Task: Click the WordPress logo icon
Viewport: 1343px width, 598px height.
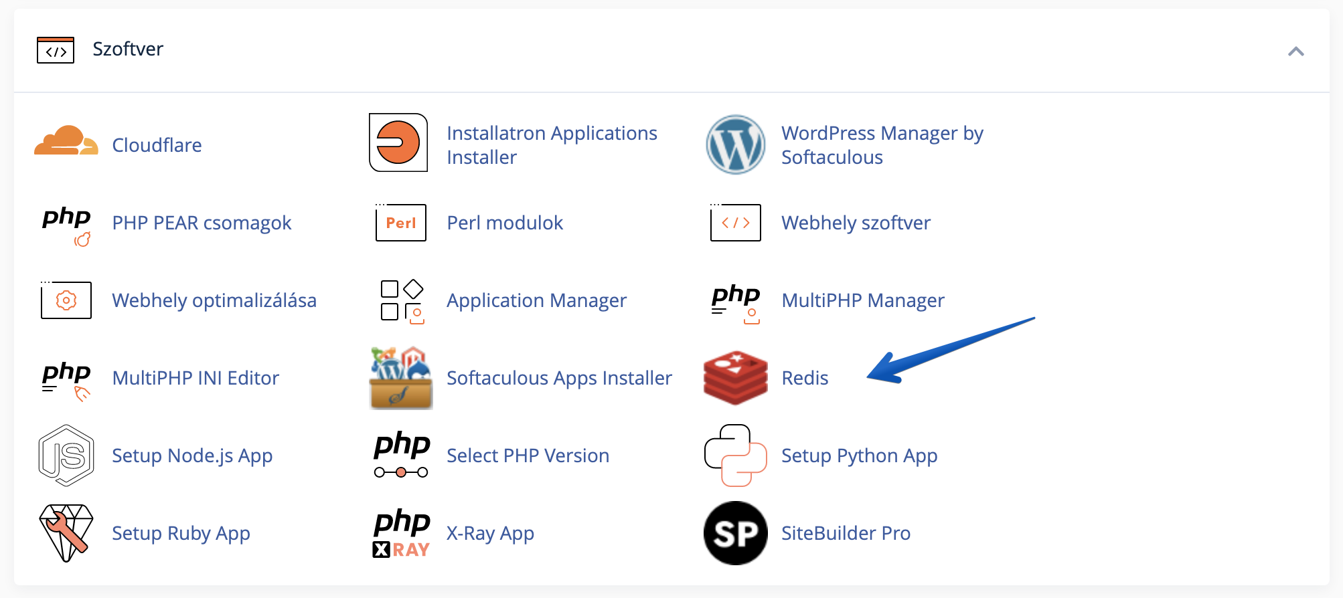Action: click(x=735, y=144)
